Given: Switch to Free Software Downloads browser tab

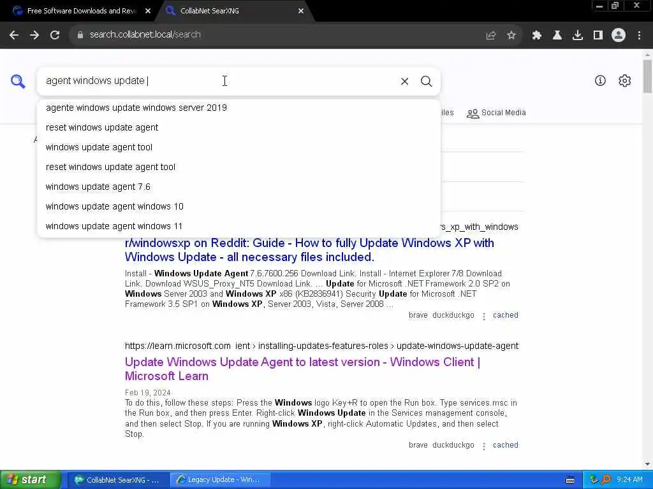Looking at the screenshot, I should pos(81,11).
